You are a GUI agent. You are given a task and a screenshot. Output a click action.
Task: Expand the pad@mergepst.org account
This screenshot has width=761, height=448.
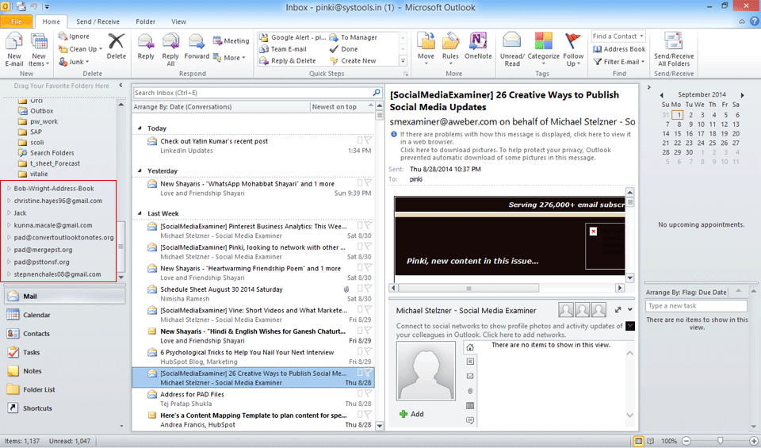[9, 250]
